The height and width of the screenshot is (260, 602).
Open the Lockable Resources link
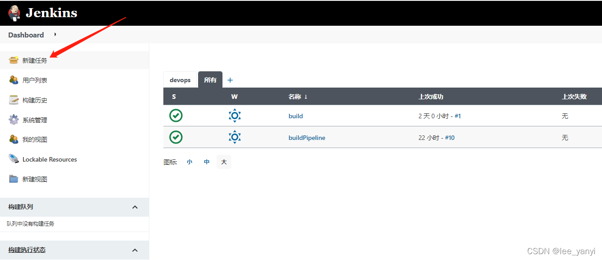(50, 159)
